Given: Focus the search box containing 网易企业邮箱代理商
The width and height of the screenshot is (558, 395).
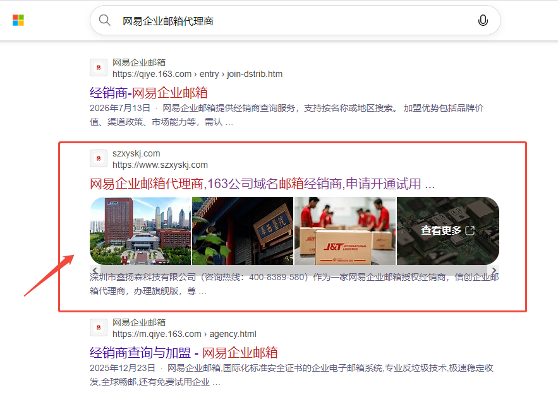Looking at the screenshot, I should pyautogui.click(x=295, y=21).
